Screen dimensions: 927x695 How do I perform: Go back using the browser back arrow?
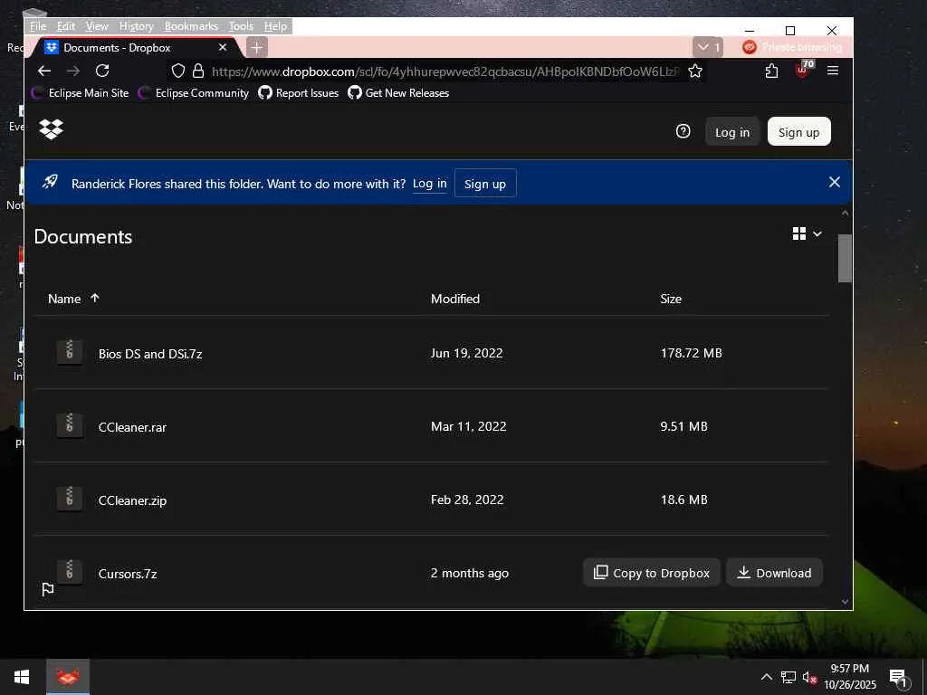(44, 71)
